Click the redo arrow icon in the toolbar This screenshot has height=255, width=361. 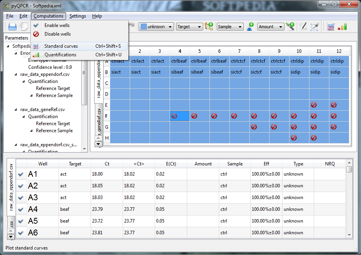click(132, 25)
